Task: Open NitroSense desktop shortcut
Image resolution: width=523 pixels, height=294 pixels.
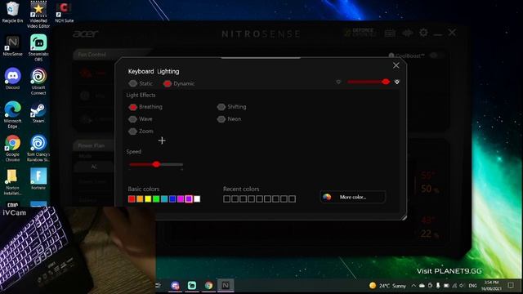Action: coord(13,46)
